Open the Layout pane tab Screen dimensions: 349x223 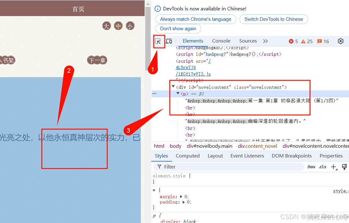(215, 156)
